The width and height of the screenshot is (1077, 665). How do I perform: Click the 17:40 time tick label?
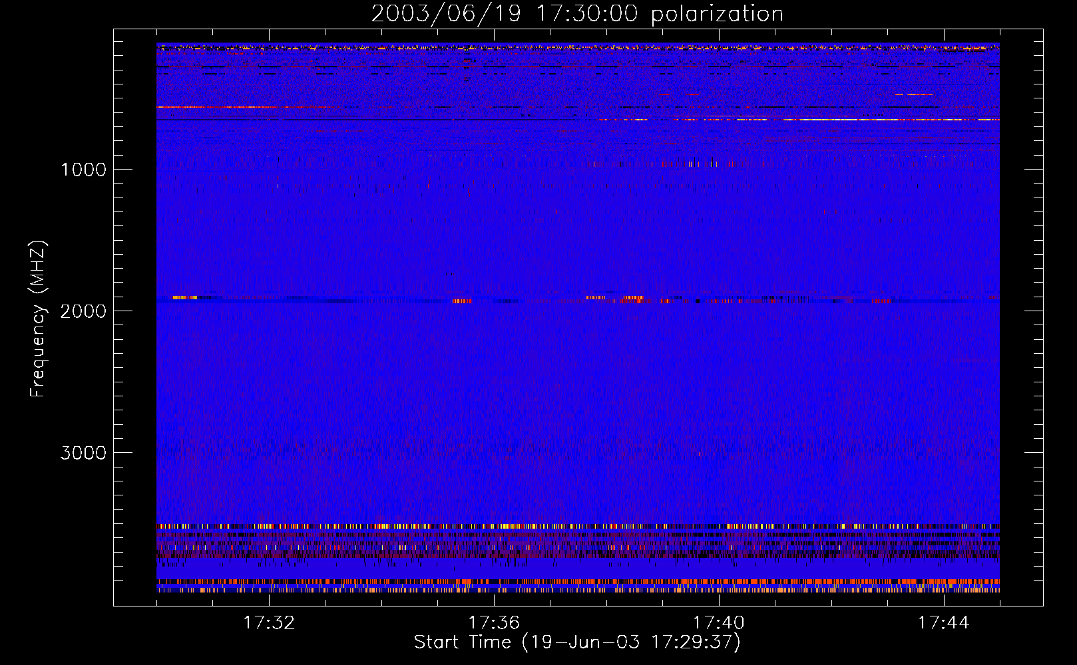pos(719,623)
